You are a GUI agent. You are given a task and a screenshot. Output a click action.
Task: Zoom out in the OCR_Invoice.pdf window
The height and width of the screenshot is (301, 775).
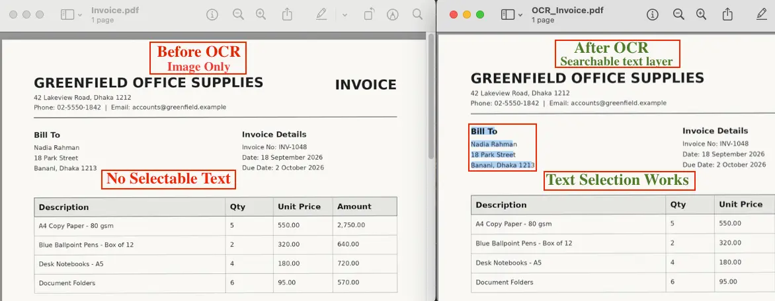[x=678, y=15]
